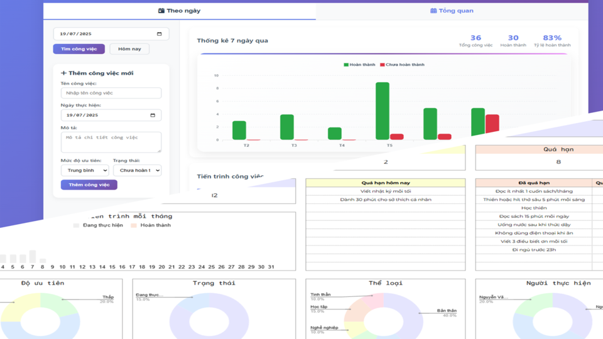The image size is (603, 339).
Task: Select the Bản thân segment label in Thể loại chart
Action: pyautogui.click(x=447, y=311)
